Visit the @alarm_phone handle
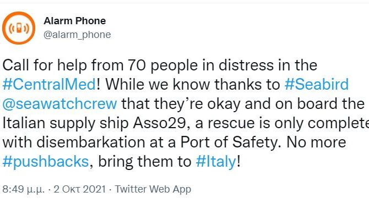Image resolution: width=369 pixels, height=203 pixels. tap(77, 35)
